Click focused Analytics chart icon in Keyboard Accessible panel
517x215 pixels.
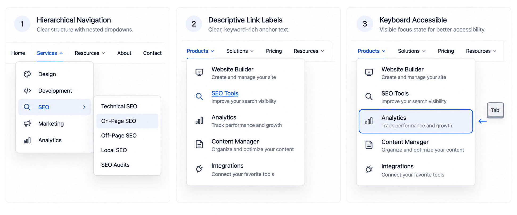(x=369, y=121)
